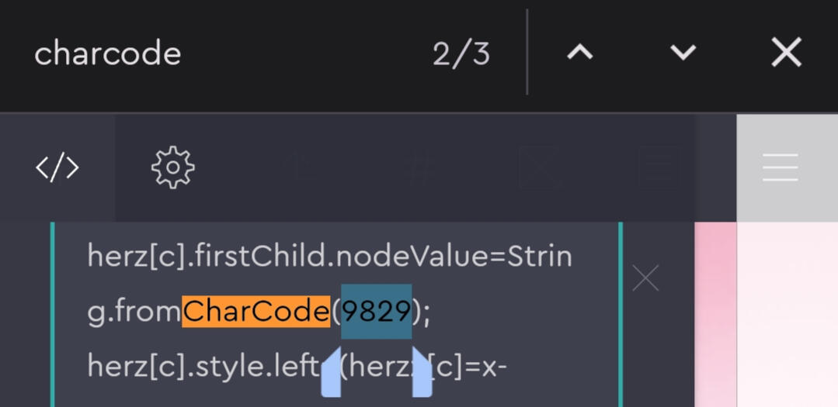Click the "g.from" text before the highlight

(x=134, y=311)
